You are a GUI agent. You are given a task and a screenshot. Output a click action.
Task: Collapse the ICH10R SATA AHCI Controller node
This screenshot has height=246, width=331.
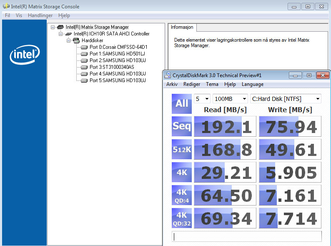pos(60,34)
